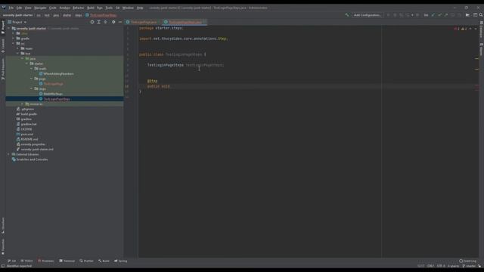Open Add Configuration dropdown

coord(368,15)
